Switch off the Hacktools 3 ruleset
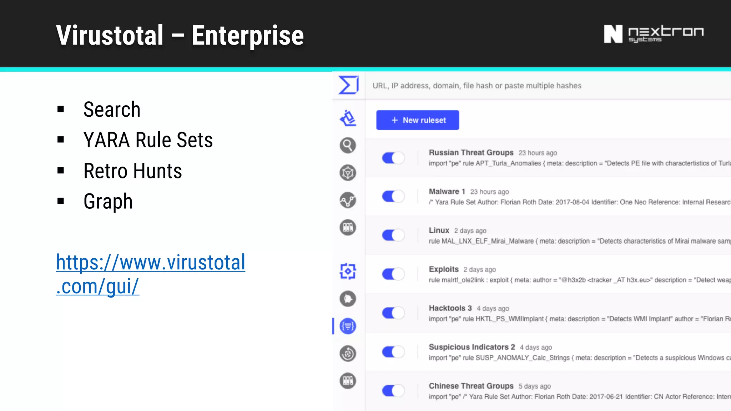Image resolution: width=731 pixels, height=411 pixels. (x=393, y=313)
